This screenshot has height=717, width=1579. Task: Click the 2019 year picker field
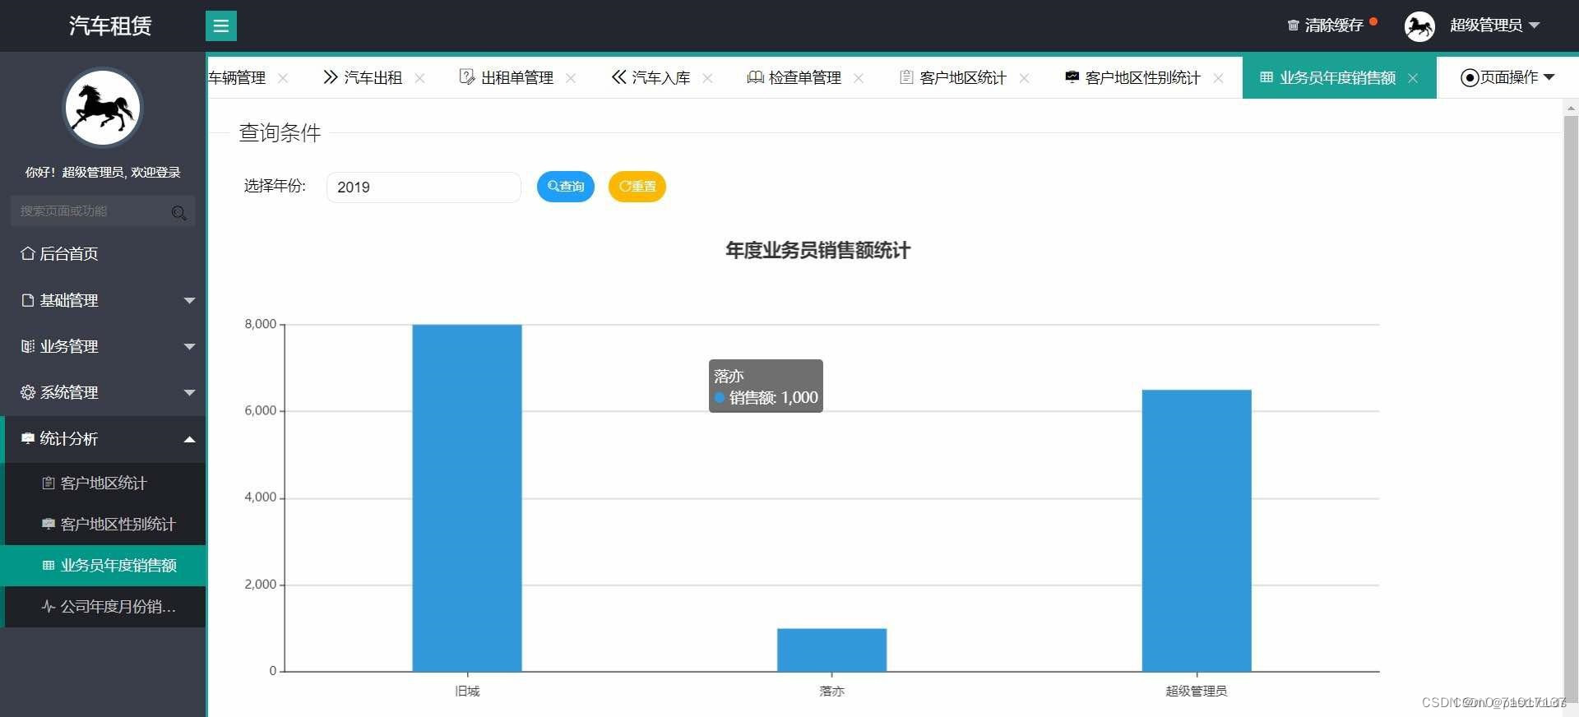point(424,187)
